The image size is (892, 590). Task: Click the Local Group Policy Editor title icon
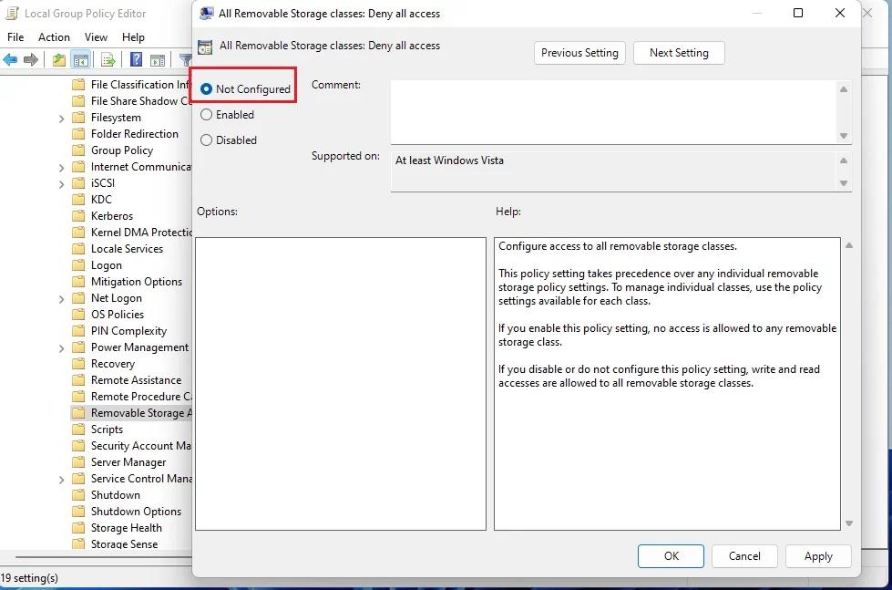click(x=12, y=13)
